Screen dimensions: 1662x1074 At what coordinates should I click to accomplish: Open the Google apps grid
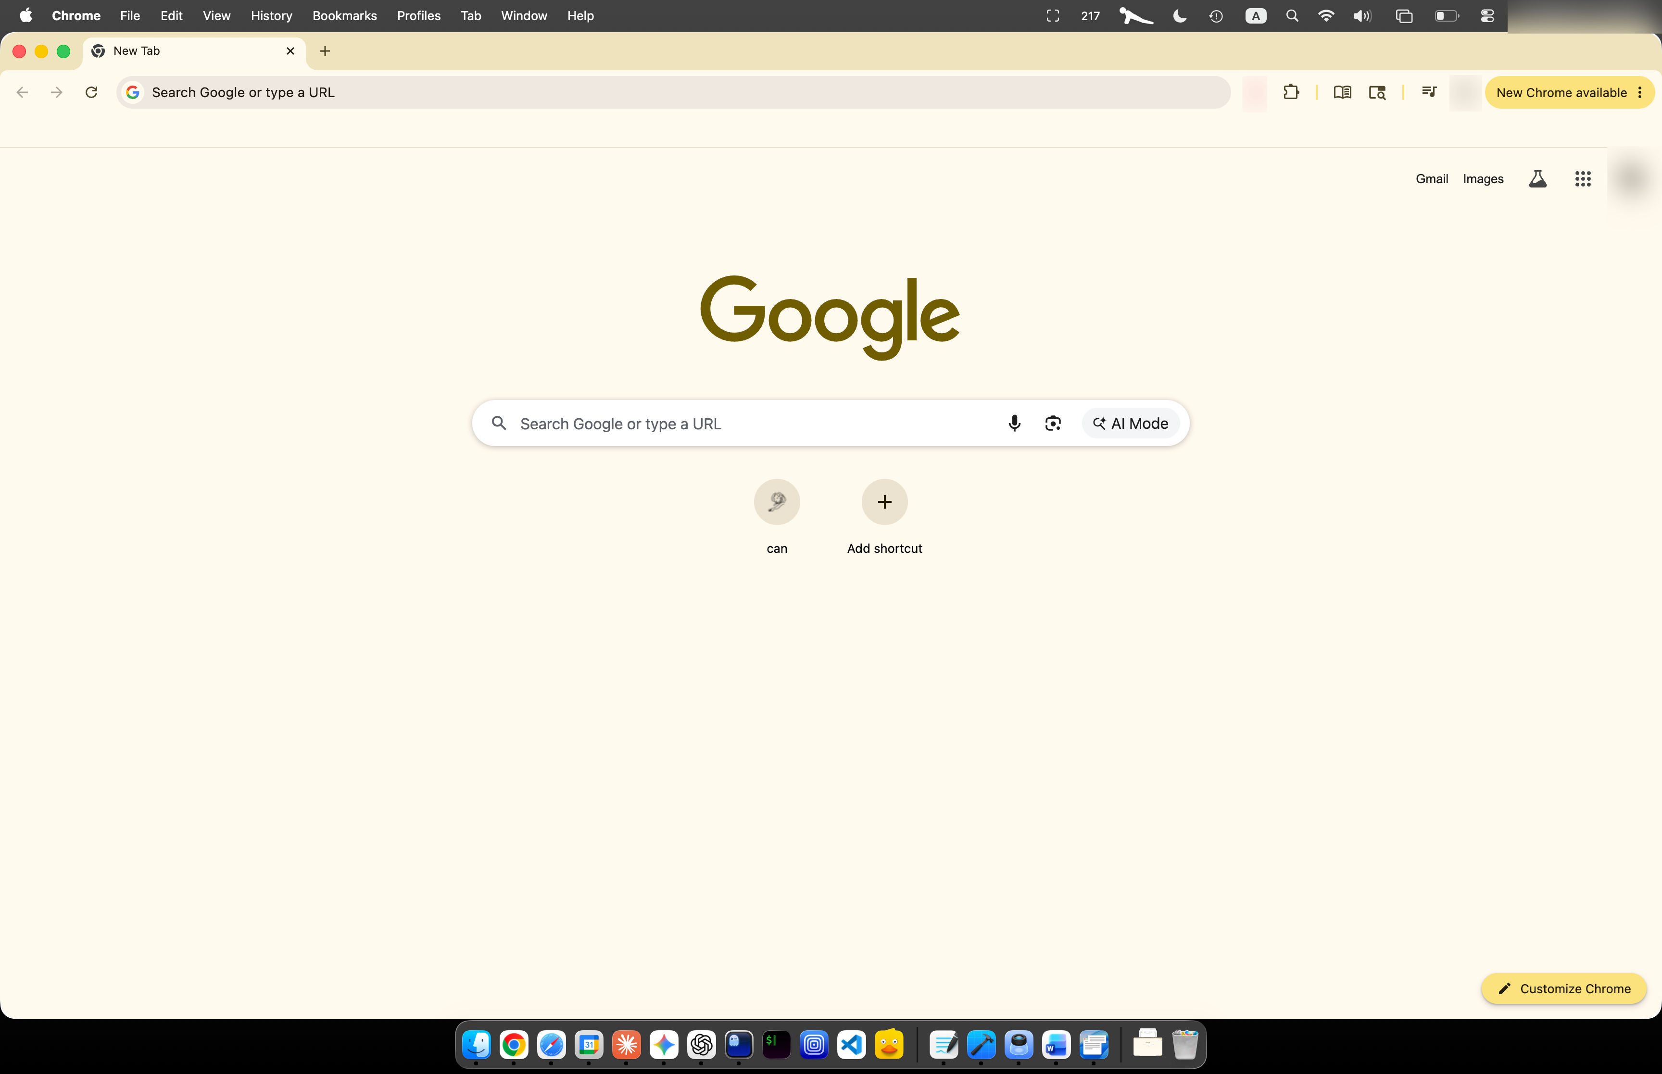1583,179
